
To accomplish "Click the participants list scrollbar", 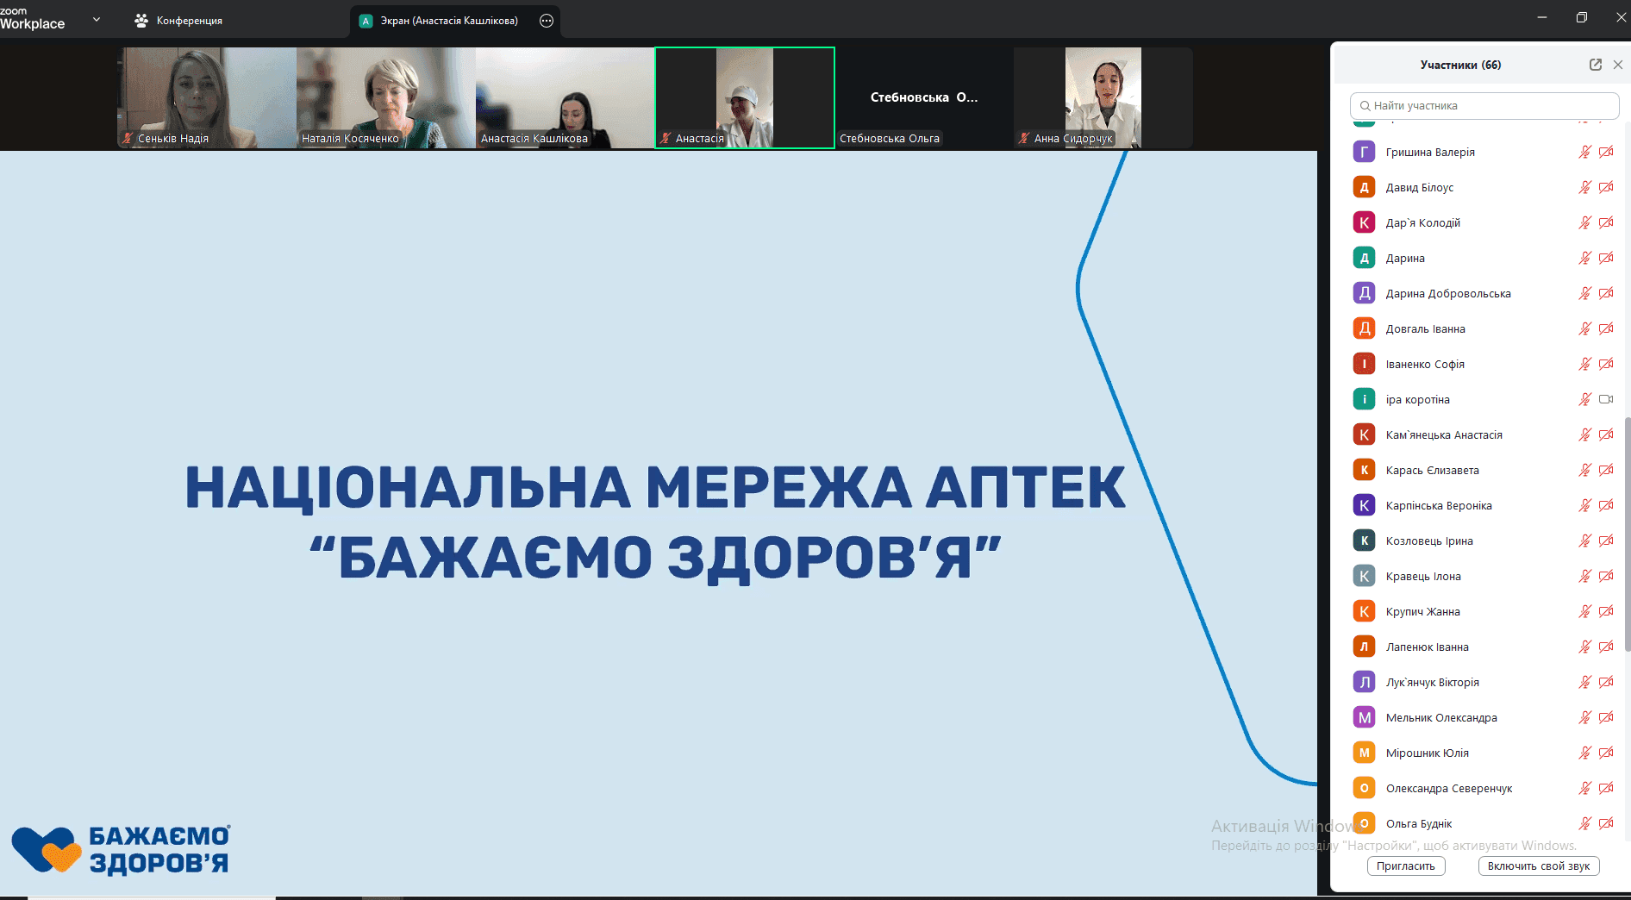I will coord(1627,534).
